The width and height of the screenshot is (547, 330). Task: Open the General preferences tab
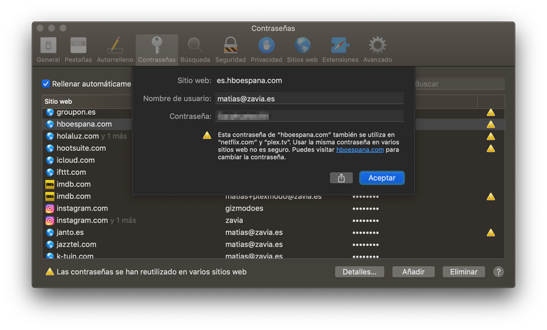[48, 50]
